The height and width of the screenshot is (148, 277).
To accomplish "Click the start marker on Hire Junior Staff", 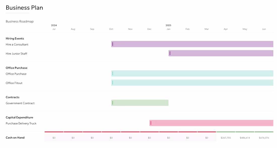I will [x=170, y=53].
